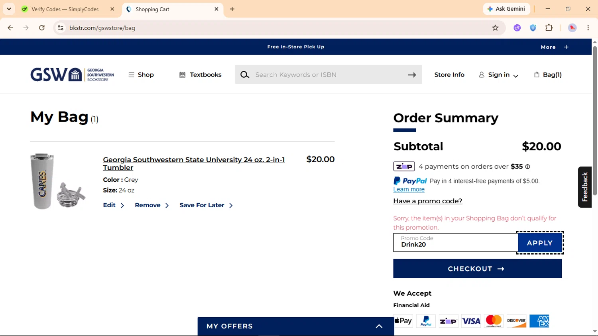Open the Bag(1) cart link
Image resolution: width=598 pixels, height=336 pixels.
pyautogui.click(x=548, y=75)
